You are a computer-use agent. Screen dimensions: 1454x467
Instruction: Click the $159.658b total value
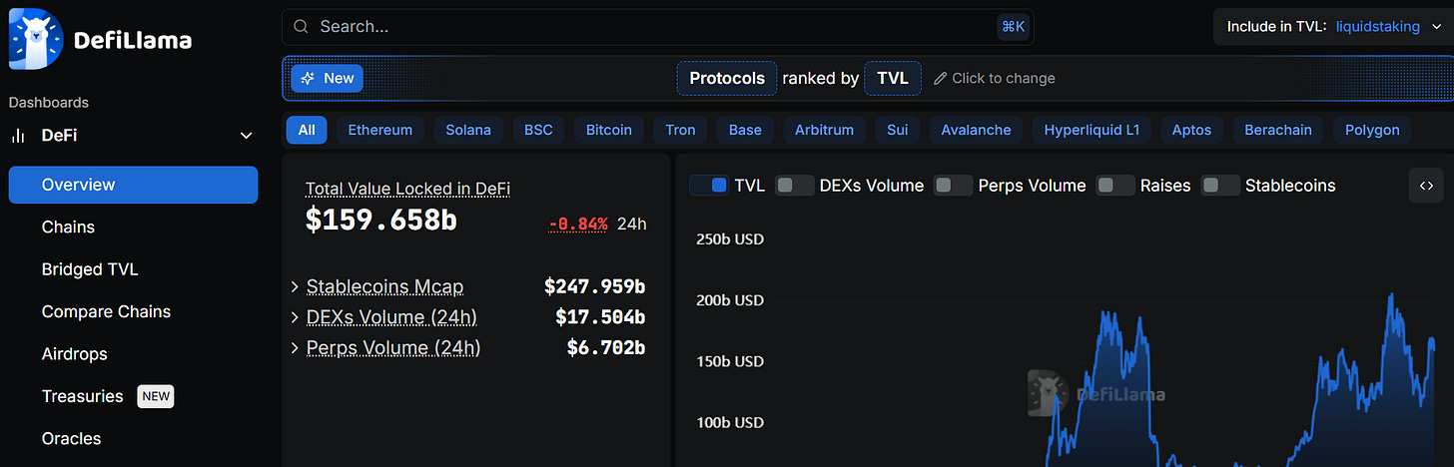coord(381,220)
